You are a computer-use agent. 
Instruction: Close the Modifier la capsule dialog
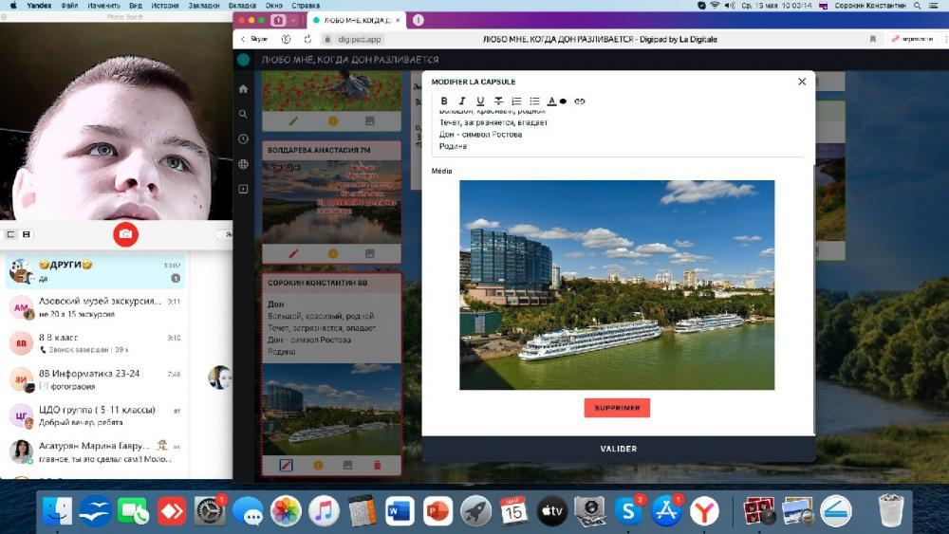tap(802, 82)
